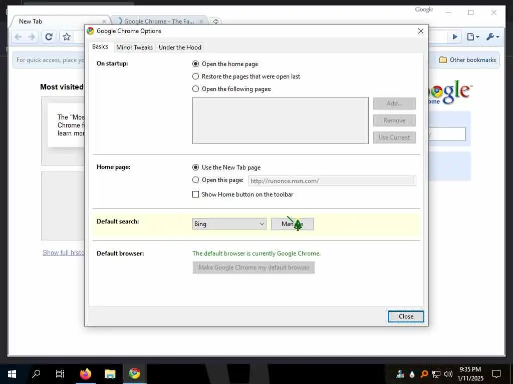This screenshot has width=513, height=384.
Task: Click the Go arrow in the address bar
Action: point(455,37)
